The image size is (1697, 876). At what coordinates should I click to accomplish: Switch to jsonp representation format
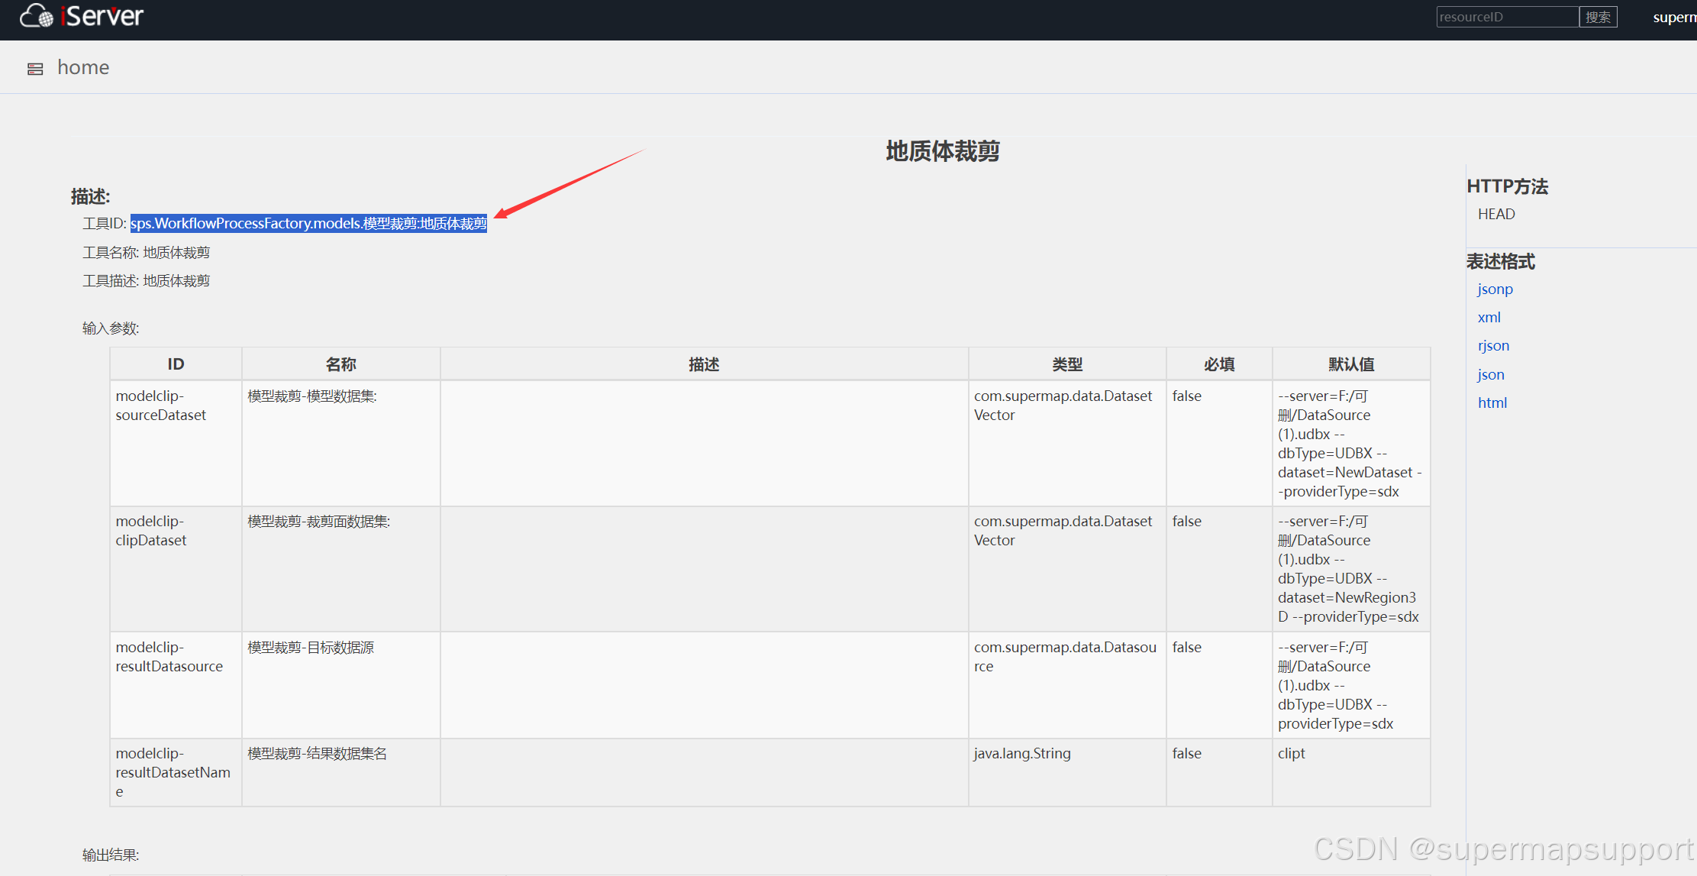[1495, 289]
